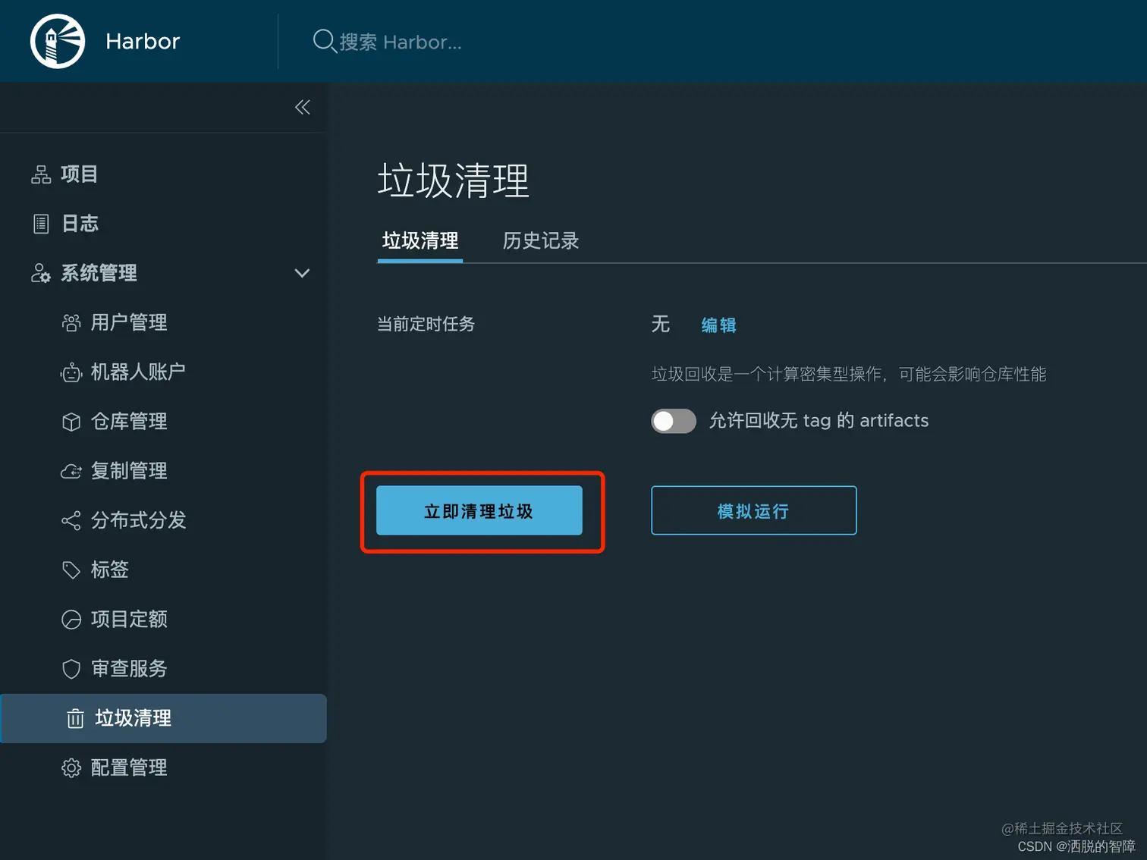Collapse the sidebar with the double-arrow control
Viewport: 1147px width, 860px height.
pyautogui.click(x=302, y=107)
